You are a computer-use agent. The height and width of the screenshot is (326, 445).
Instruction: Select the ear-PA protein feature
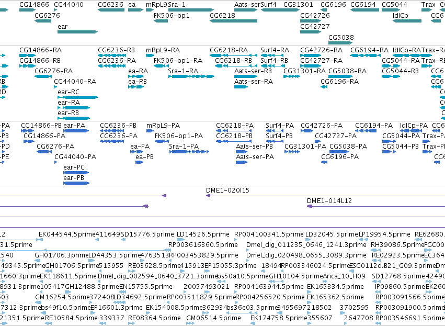pos(76,131)
